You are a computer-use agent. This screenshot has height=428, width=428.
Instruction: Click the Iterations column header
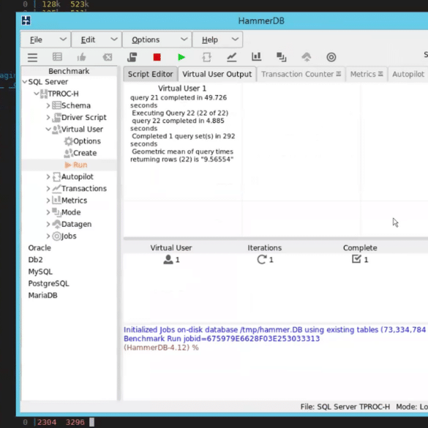265,248
